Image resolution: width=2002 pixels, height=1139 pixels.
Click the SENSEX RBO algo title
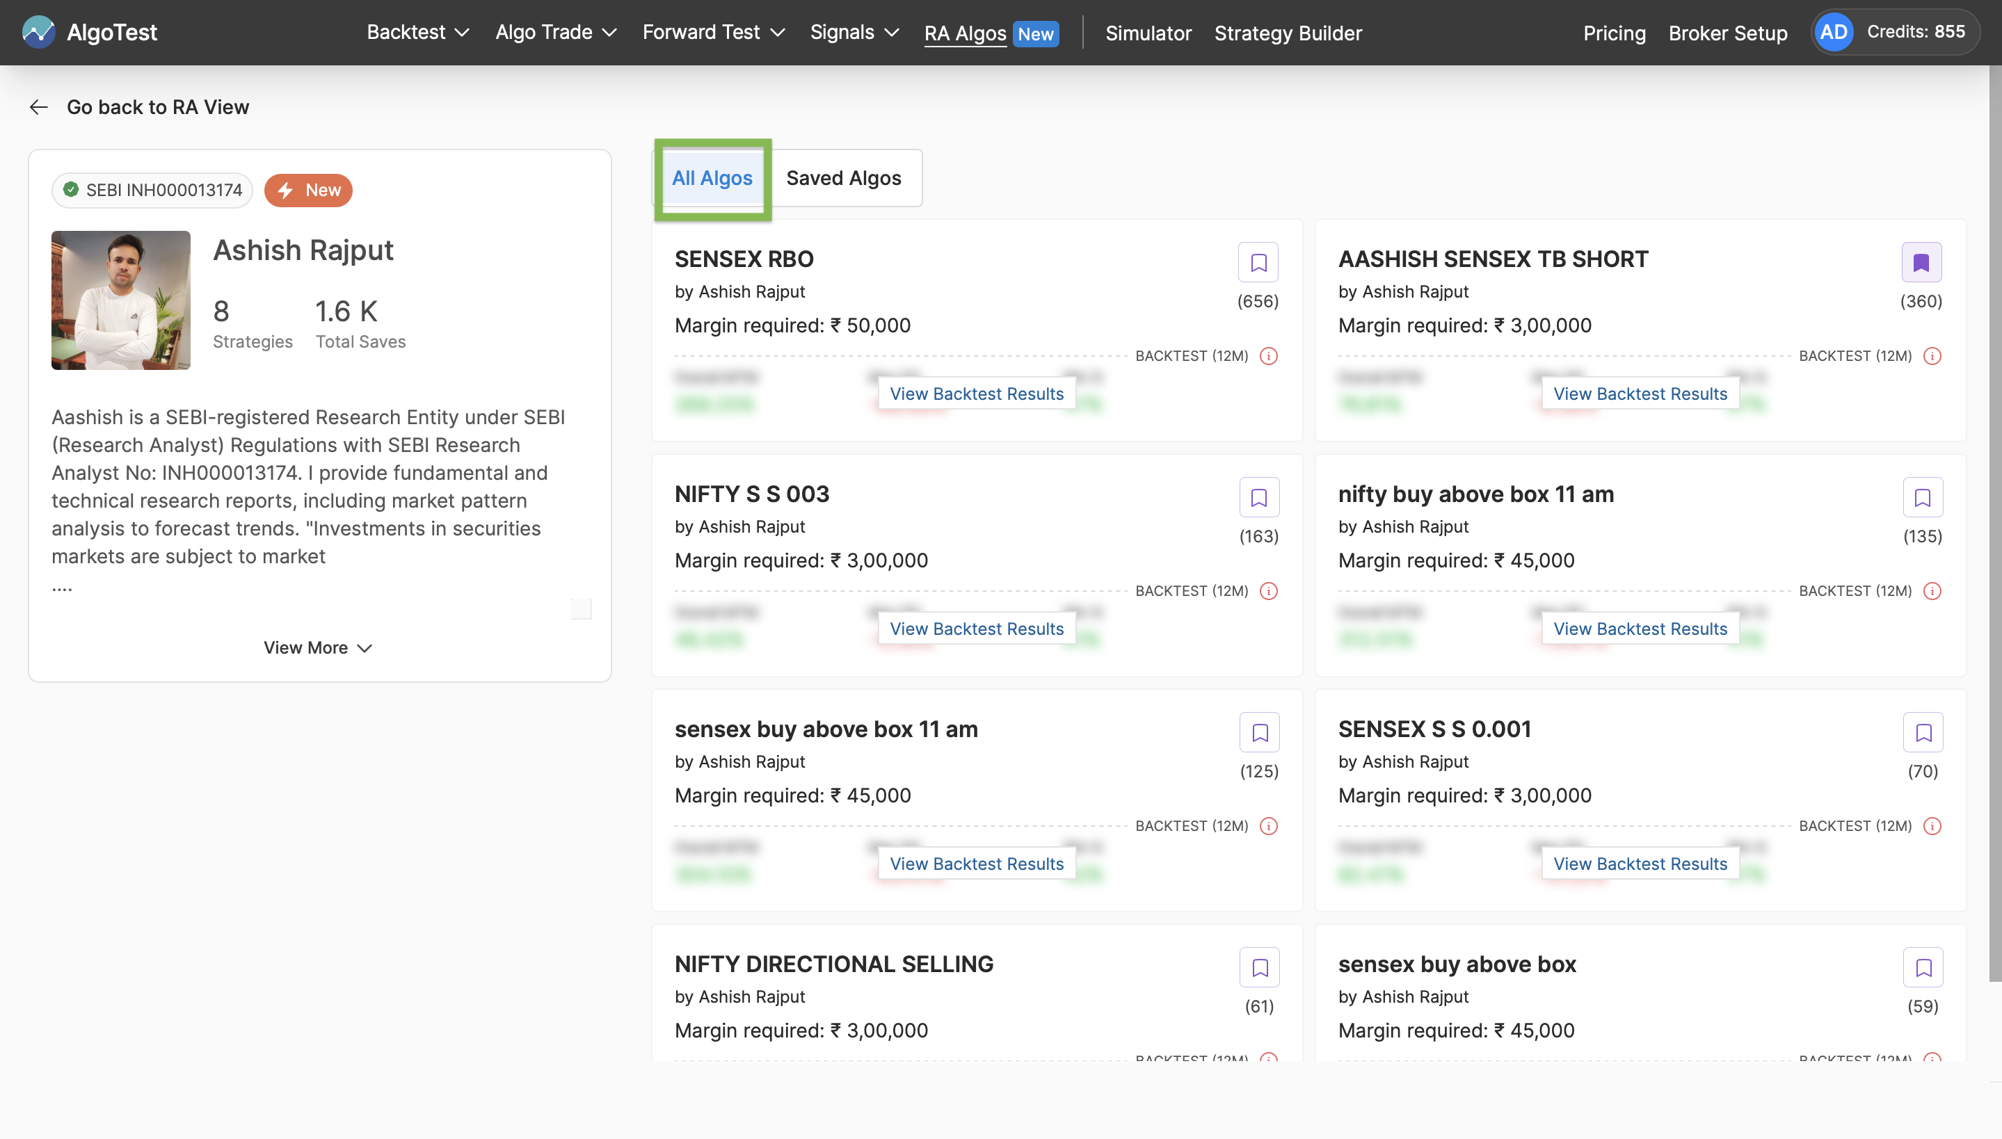pos(744,259)
